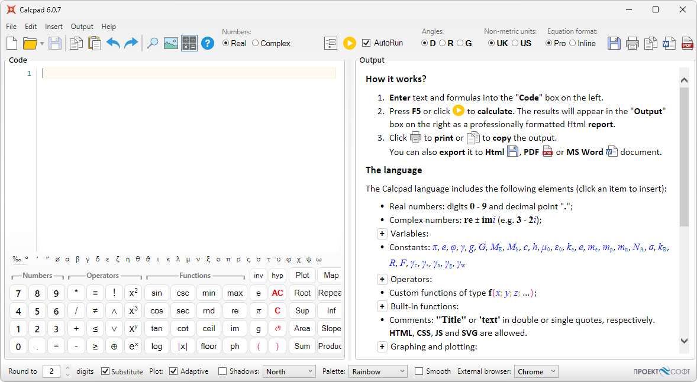Choose Inline equation format

(582, 43)
